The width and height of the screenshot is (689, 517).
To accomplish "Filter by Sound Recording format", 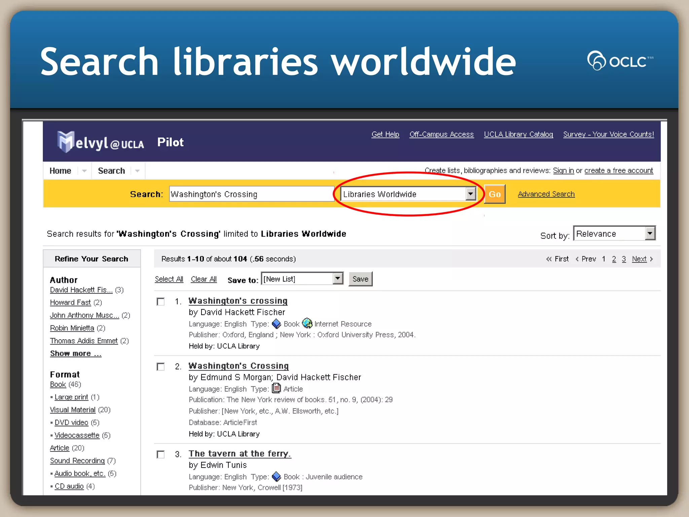I will pyautogui.click(x=77, y=460).
